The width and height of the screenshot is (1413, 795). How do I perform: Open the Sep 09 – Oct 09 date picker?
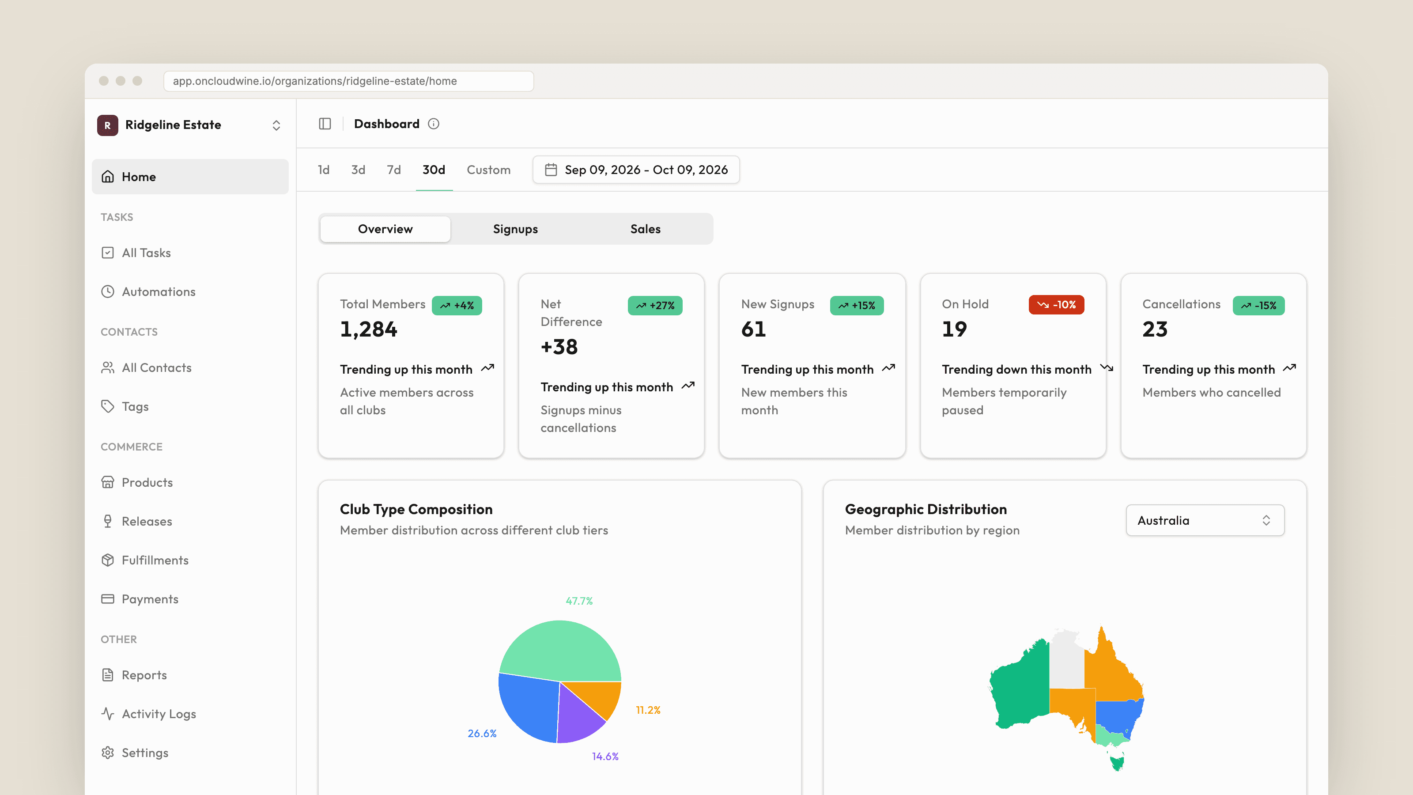pyautogui.click(x=636, y=170)
